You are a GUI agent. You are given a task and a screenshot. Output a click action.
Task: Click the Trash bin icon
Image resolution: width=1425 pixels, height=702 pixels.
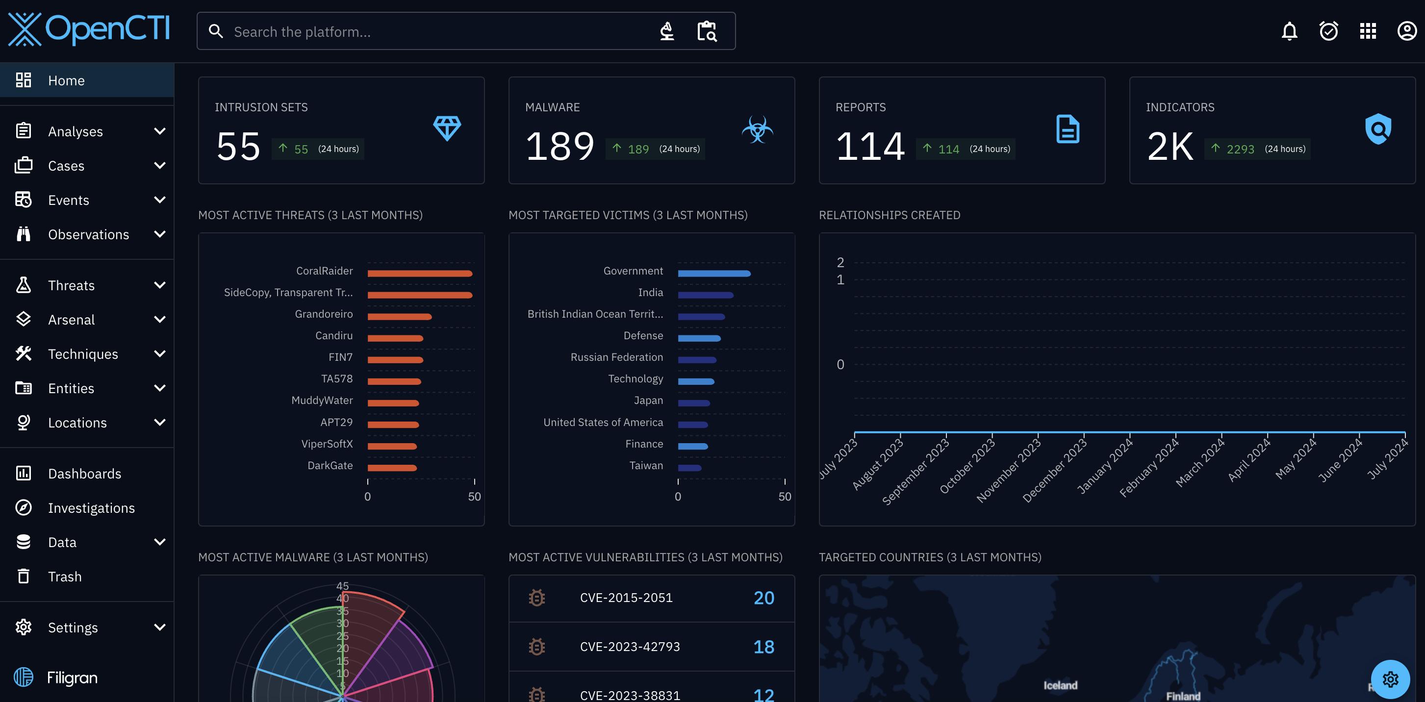click(x=23, y=576)
